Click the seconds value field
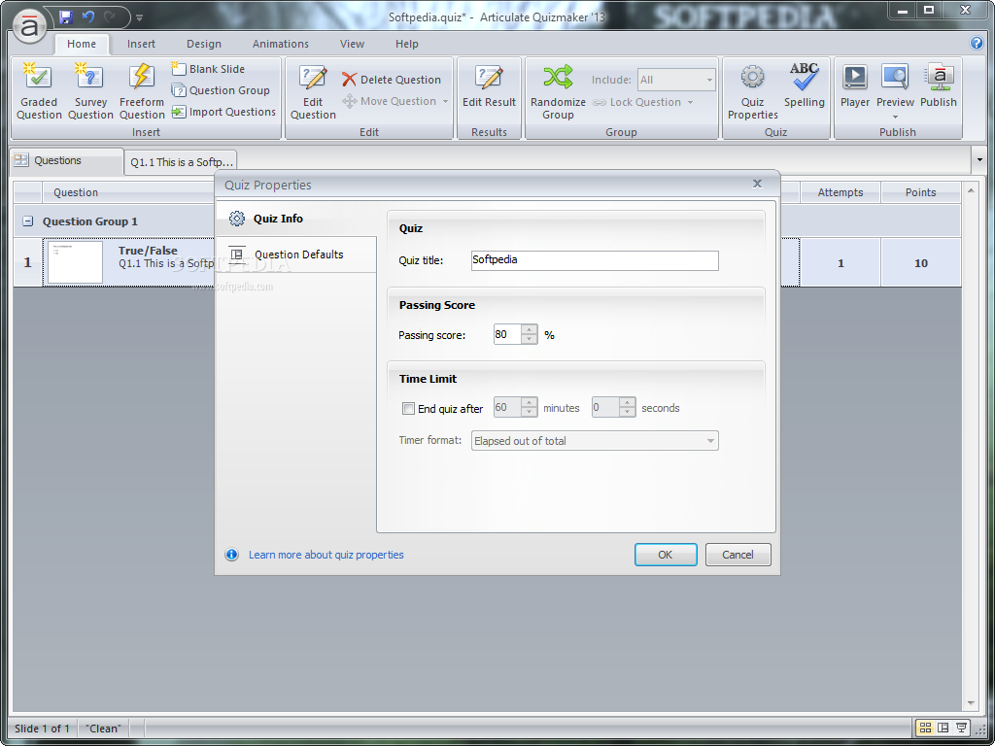Image resolution: width=995 pixels, height=746 pixels. pyautogui.click(x=605, y=407)
